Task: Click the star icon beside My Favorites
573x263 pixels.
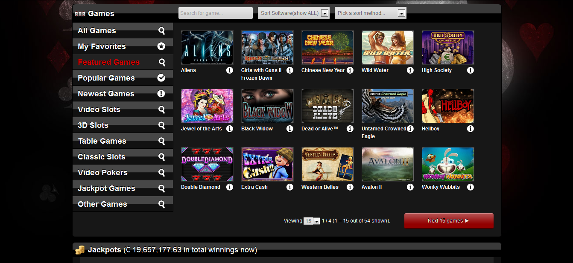Action: click(x=161, y=46)
